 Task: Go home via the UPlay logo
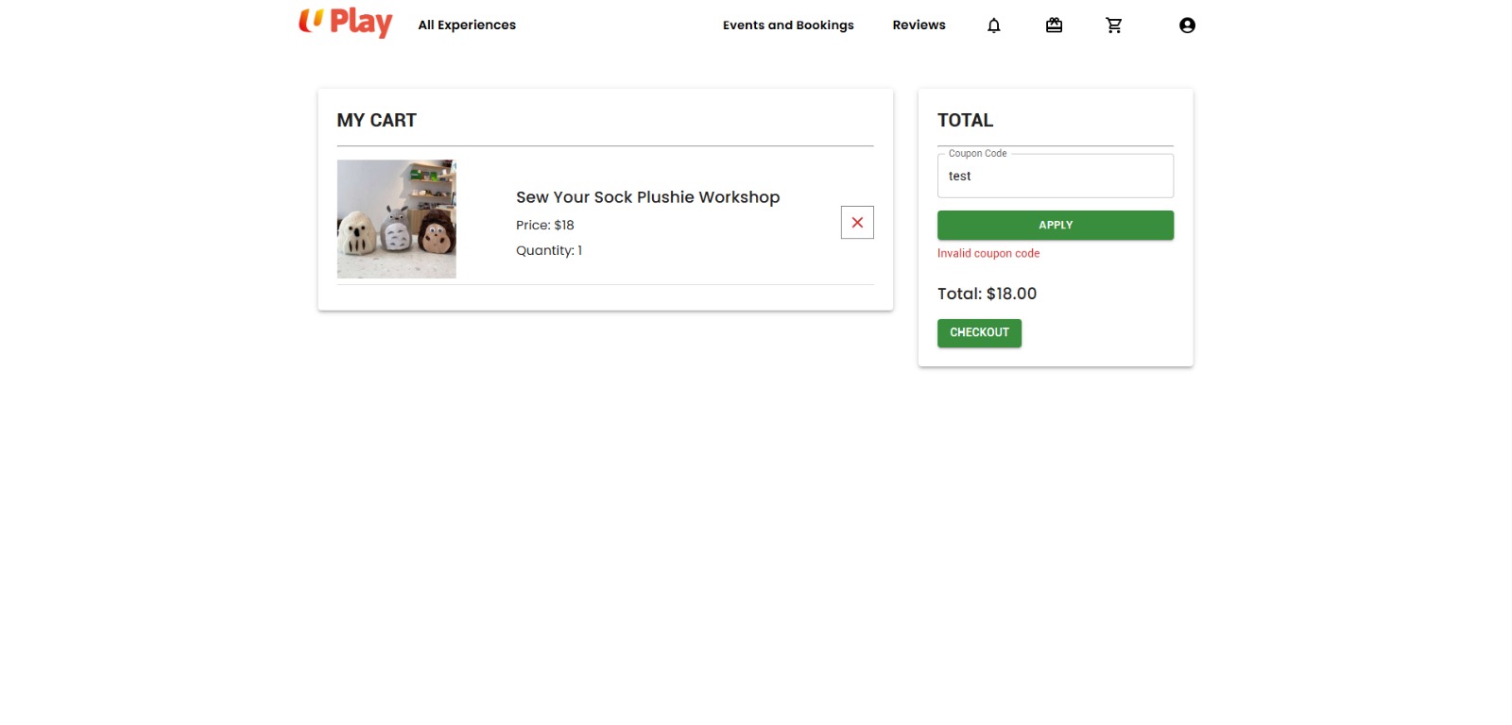tap(346, 23)
